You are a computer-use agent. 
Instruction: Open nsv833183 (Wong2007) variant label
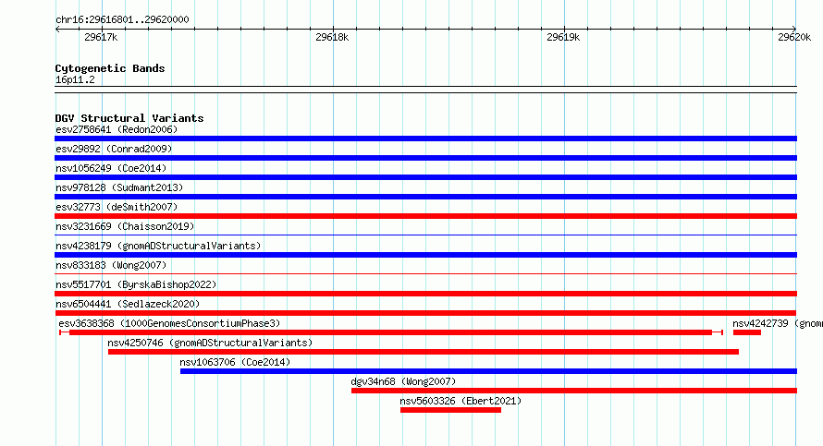point(111,265)
